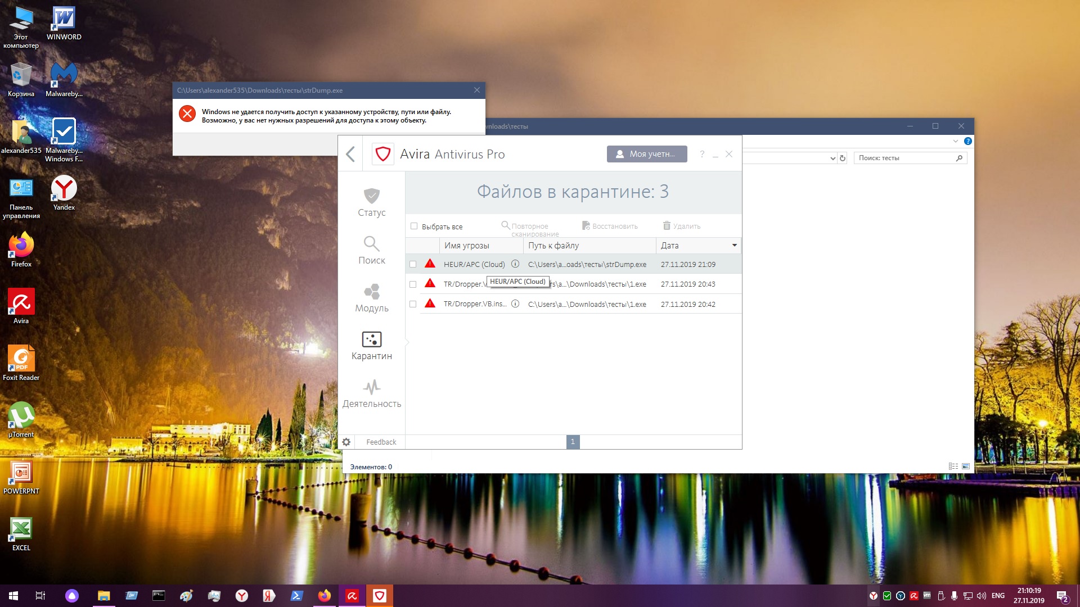Open Avira help question mark
Screen dimensions: 1080x607
701,154
